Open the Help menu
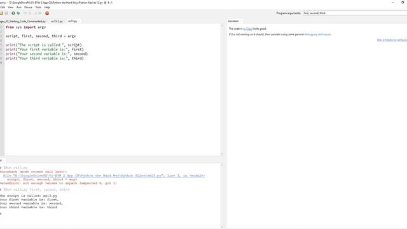Image resolution: width=407 pixels, height=229 pixels. click(47, 7)
